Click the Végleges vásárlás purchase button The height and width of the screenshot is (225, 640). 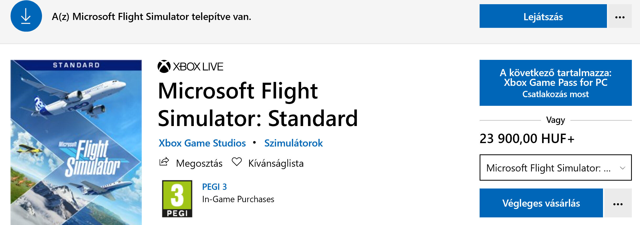(541, 203)
